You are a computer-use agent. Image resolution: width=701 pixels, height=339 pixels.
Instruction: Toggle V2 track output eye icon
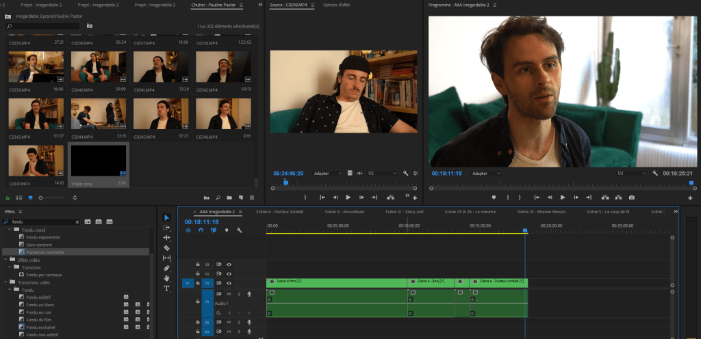[x=229, y=273]
